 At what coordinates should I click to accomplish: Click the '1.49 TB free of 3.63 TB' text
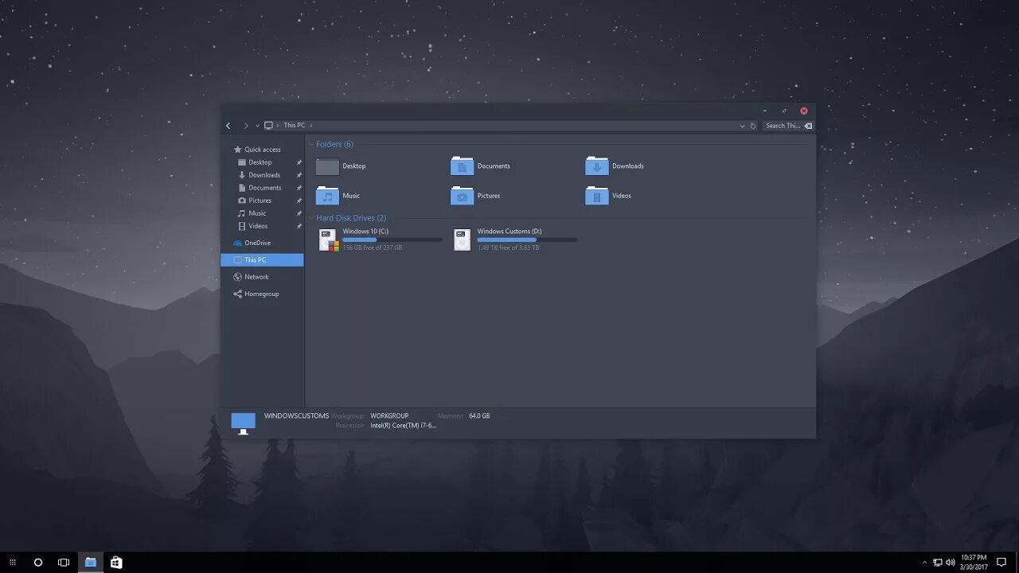tap(509, 248)
